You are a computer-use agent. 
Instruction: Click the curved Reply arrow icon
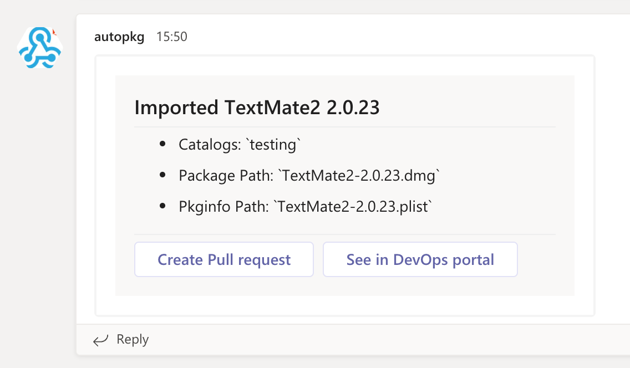100,340
